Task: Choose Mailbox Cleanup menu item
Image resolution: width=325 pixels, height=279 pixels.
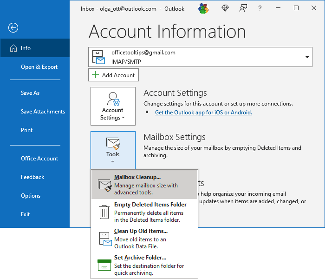Action: coord(144,185)
